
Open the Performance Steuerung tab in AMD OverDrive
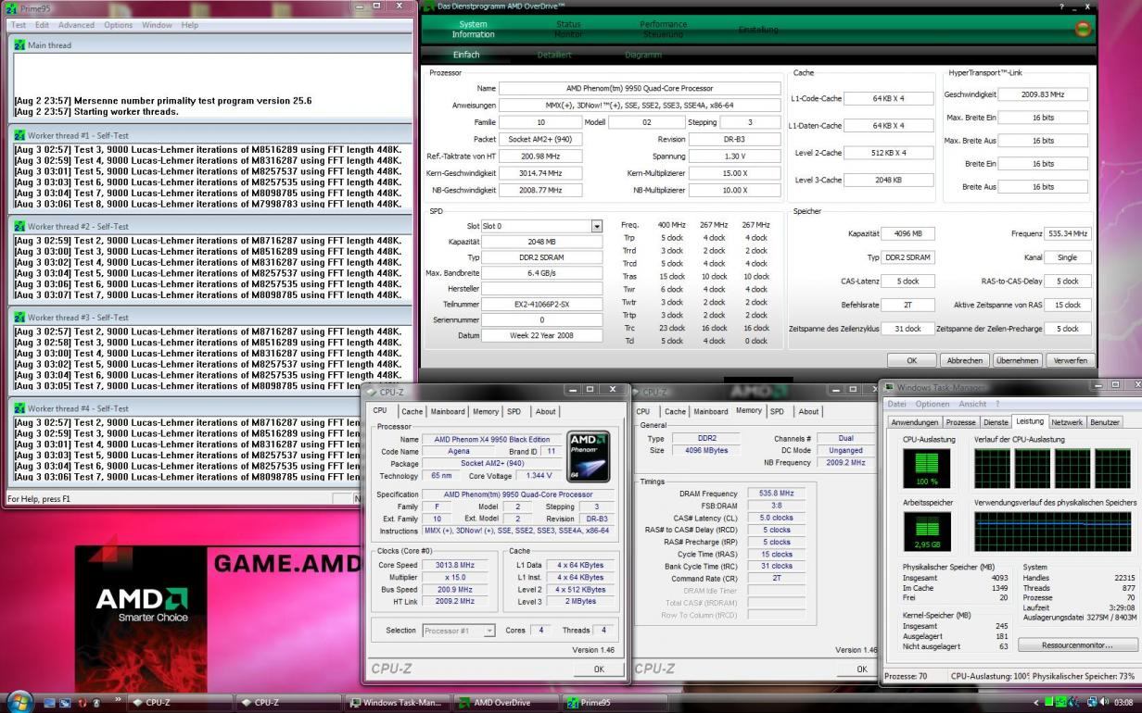(x=664, y=30)
